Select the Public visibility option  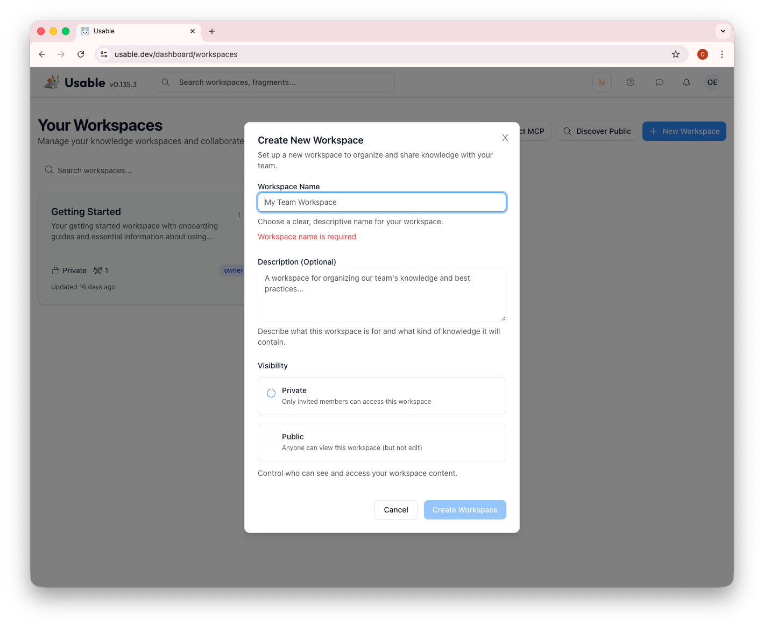pyautogui.click(x=271, y=439)
